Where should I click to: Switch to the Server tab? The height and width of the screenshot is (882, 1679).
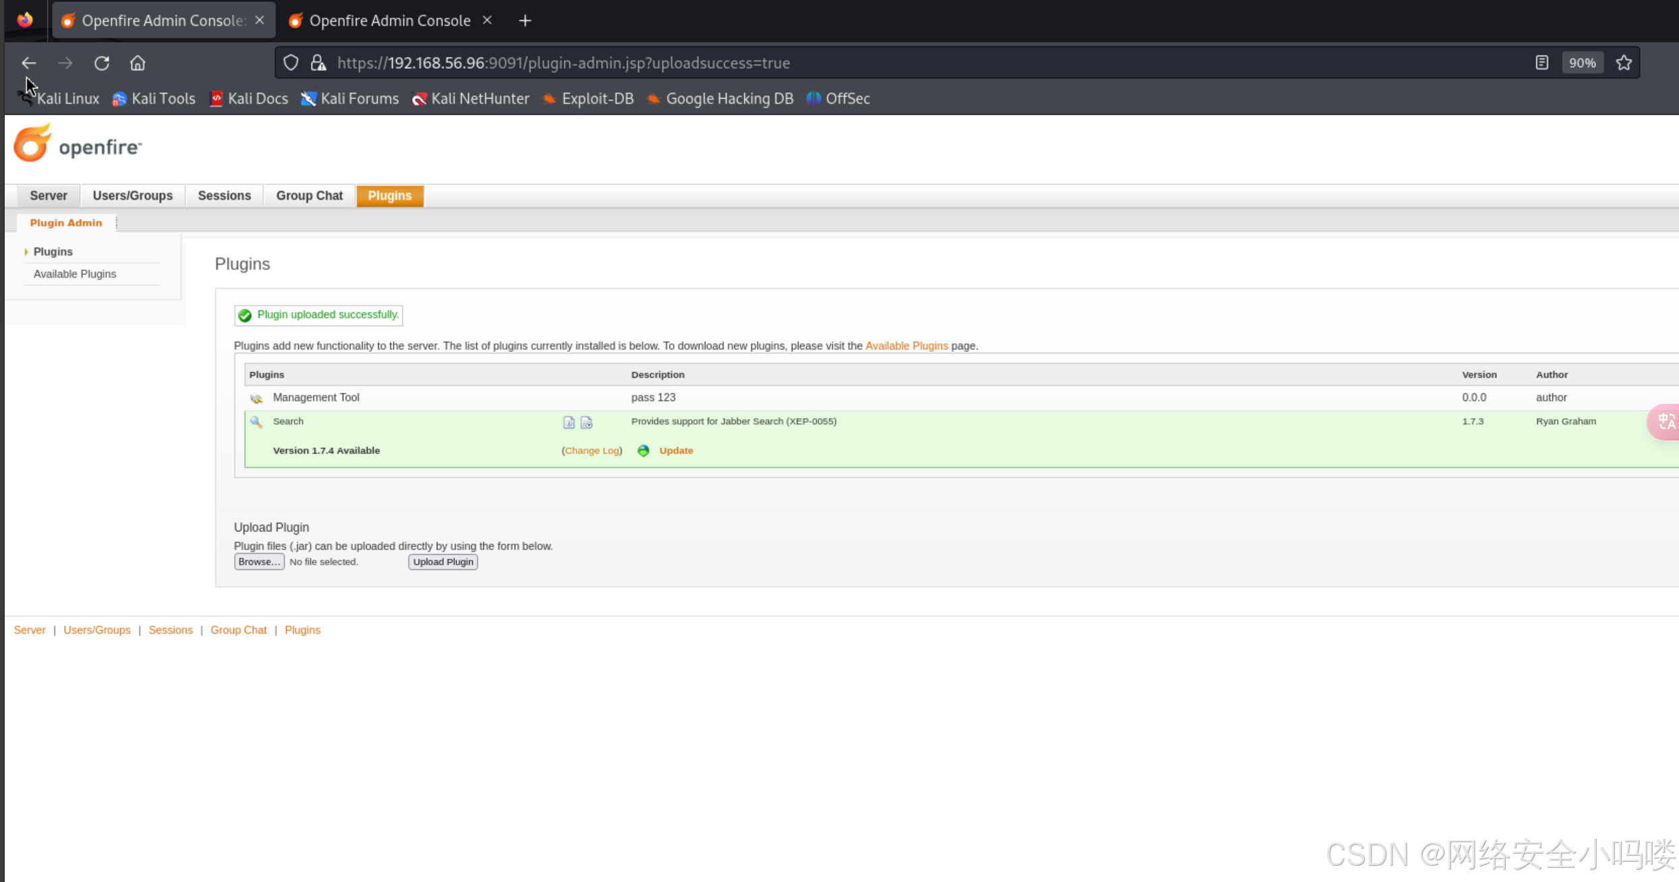[49, 196]
